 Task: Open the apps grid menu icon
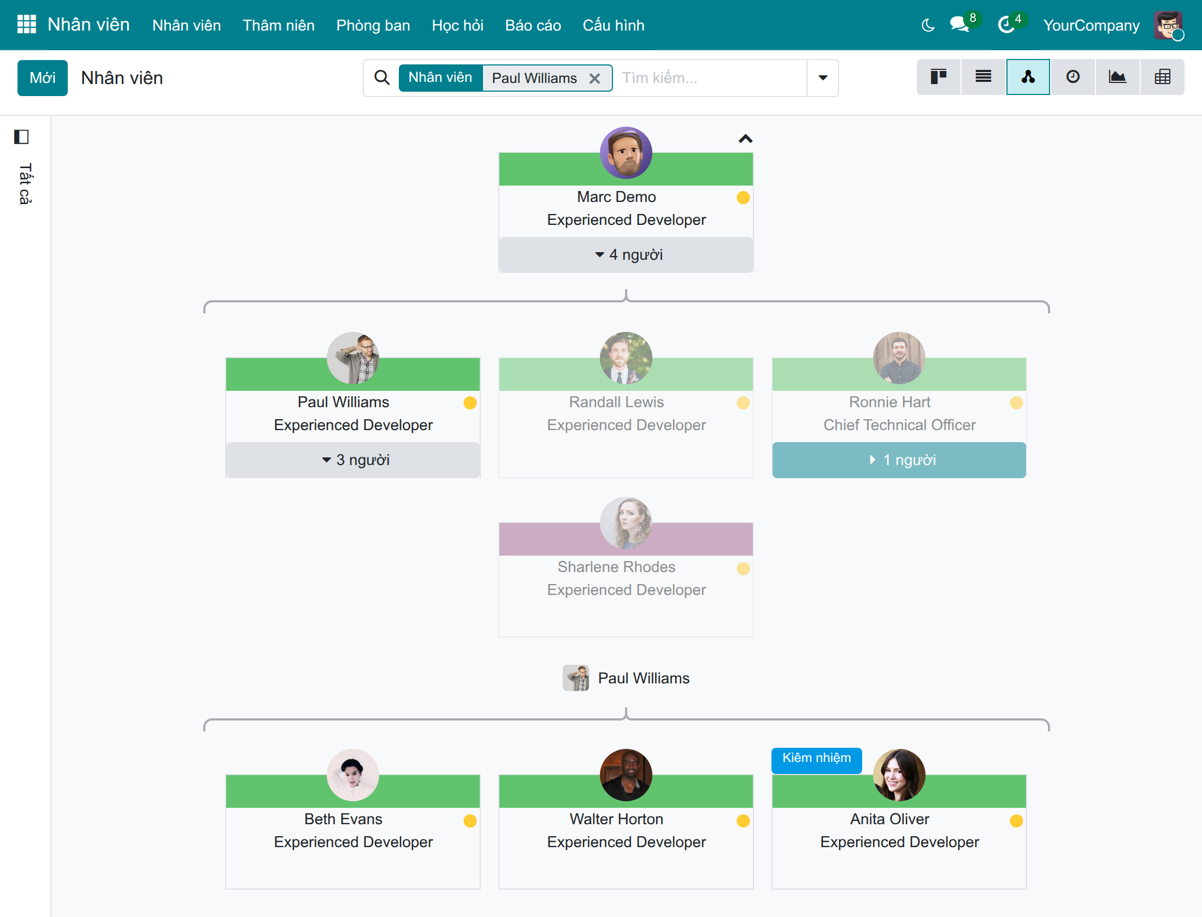coord(26,25)
